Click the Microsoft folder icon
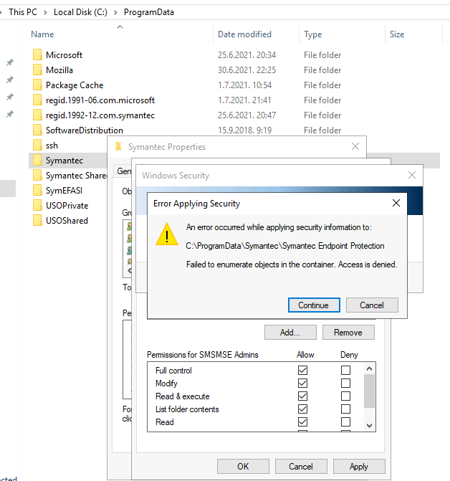Viewport: 450px width, 481px height. [x=37, y=54]
